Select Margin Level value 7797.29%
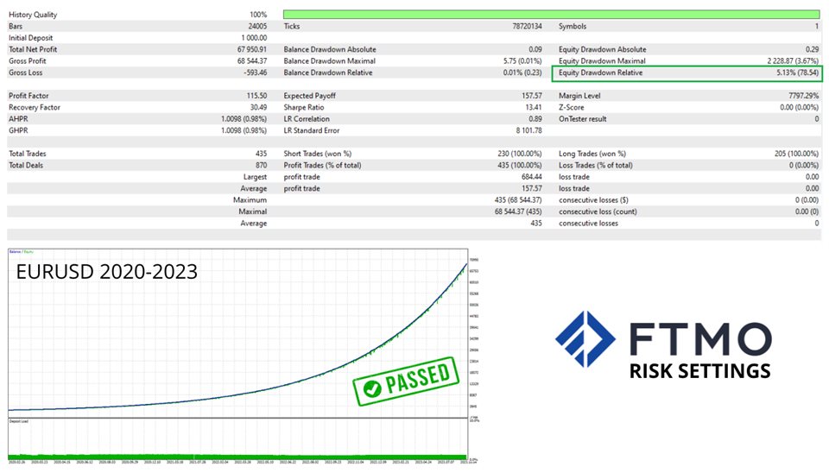This screenshot has width=829, height=473. [x=804, y=96]
